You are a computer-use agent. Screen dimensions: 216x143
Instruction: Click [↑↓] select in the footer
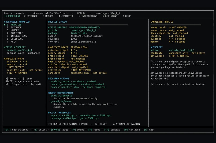[40, 130]
